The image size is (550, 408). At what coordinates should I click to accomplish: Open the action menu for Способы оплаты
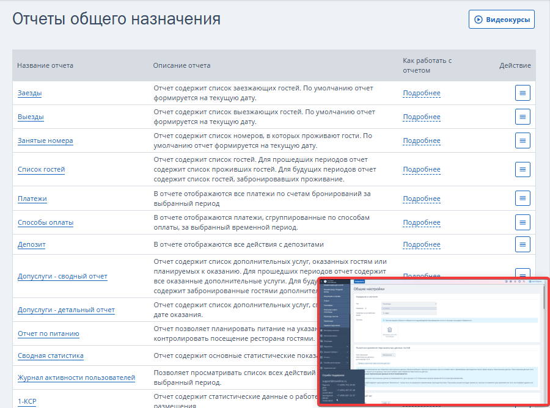522,222
